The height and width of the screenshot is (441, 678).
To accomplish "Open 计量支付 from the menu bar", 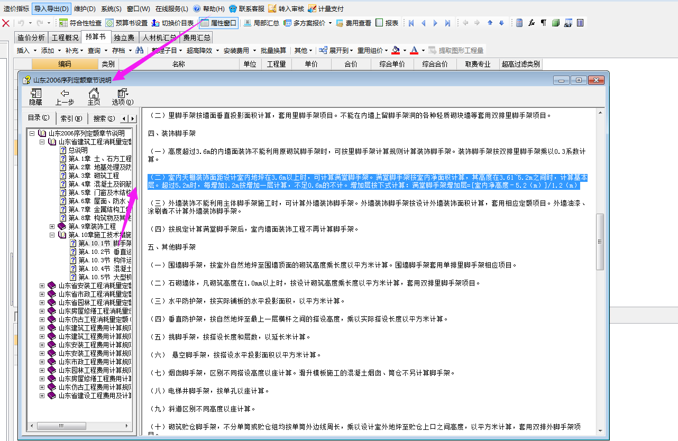I will (326, 8).
